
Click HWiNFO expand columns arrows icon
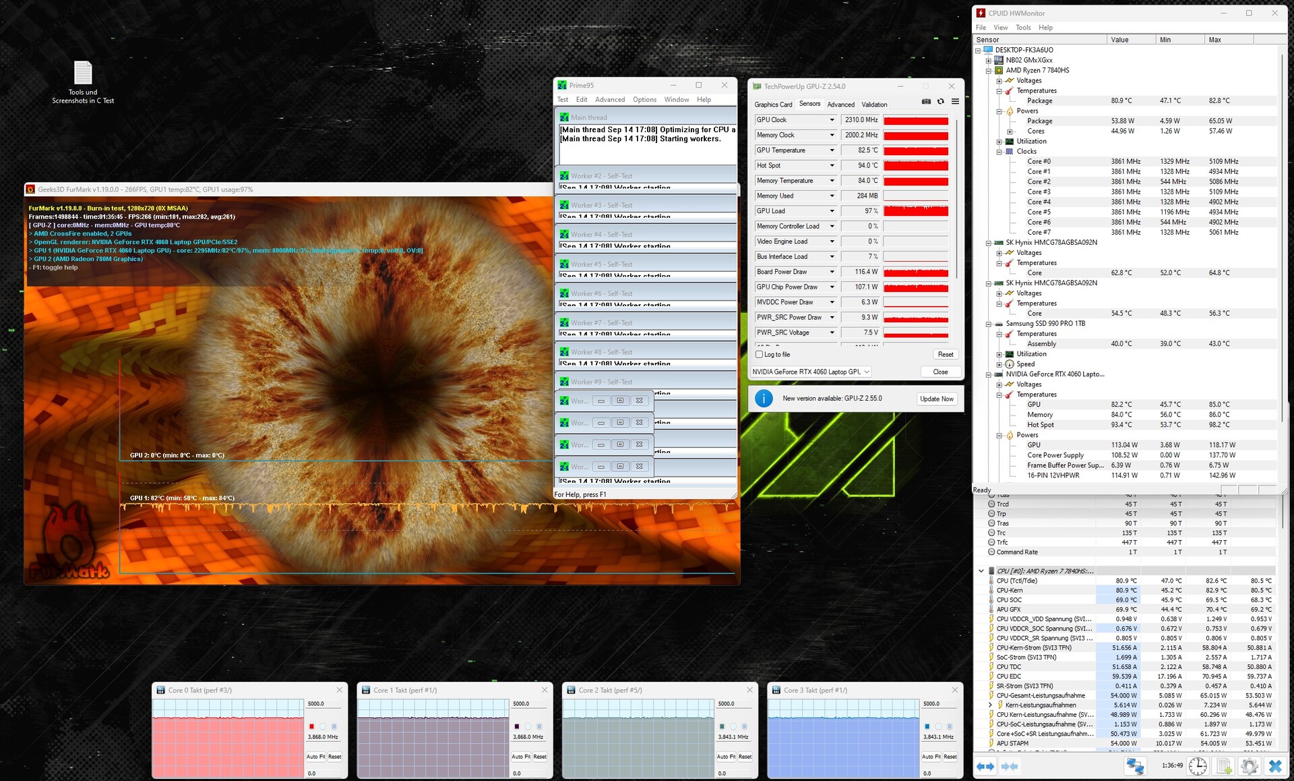tap(985, 766)
